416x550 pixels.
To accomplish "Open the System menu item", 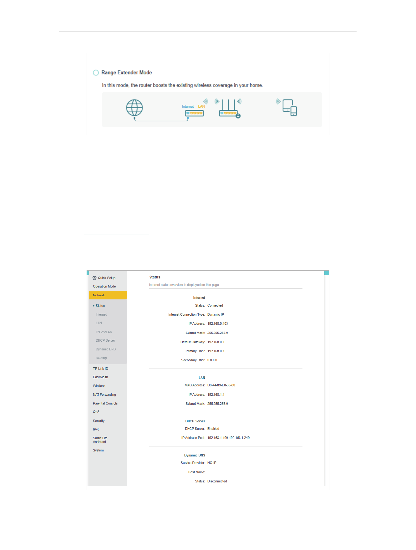I will 98,450.
